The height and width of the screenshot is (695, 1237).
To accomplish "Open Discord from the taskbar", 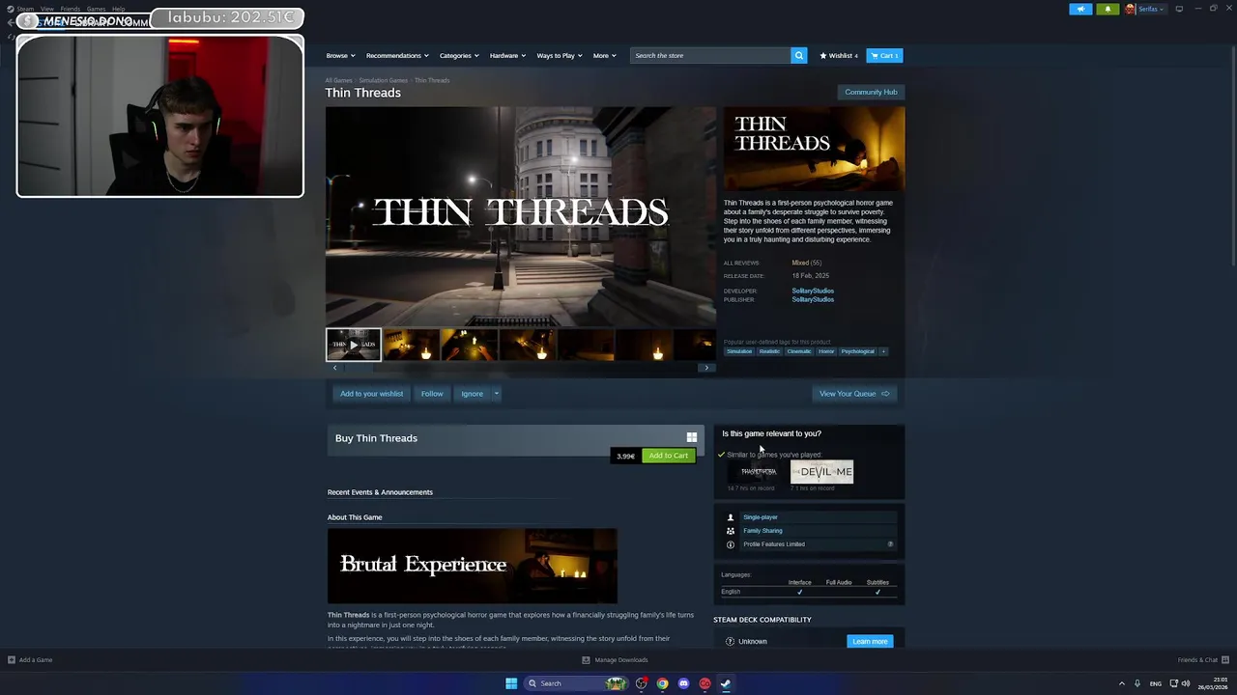I will point(683,683).
